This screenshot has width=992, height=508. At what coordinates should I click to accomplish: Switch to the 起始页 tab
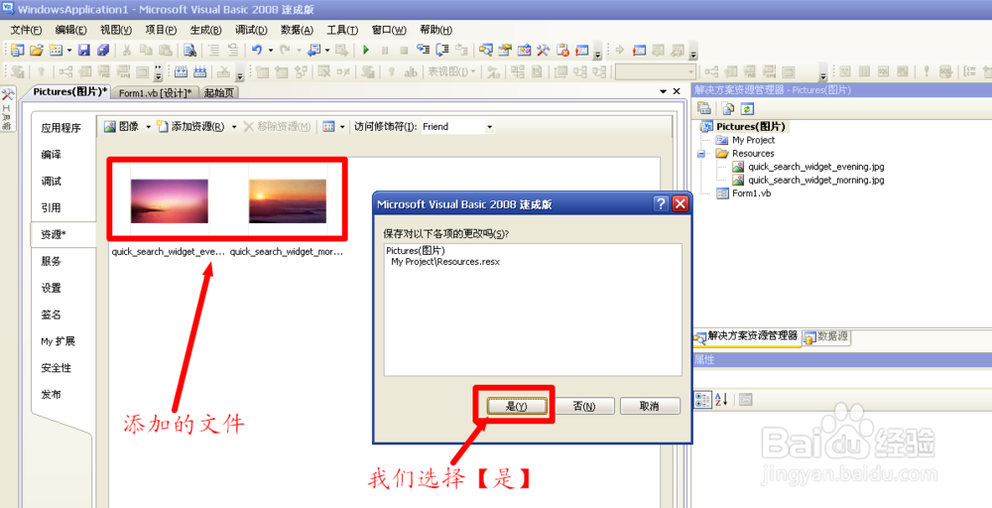[219, 93]
